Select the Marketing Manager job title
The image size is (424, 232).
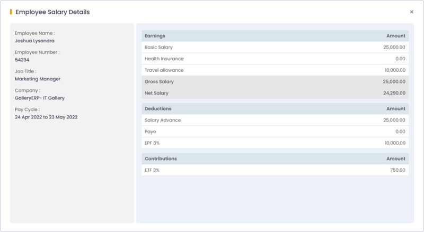[x=38, y=79]
